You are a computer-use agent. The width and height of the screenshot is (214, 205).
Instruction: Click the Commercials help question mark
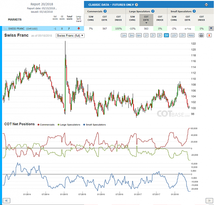[x=105, y=11]
